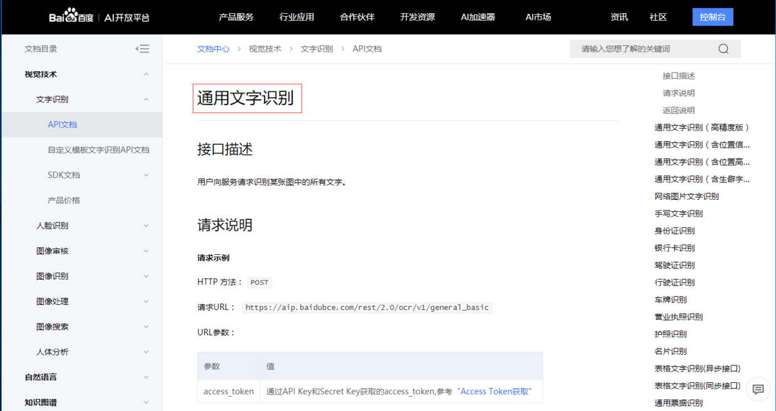The width and height of the screenshot is (776, 411).
Task: Open the AI市场 top menu
Action: tap(538, 17)
